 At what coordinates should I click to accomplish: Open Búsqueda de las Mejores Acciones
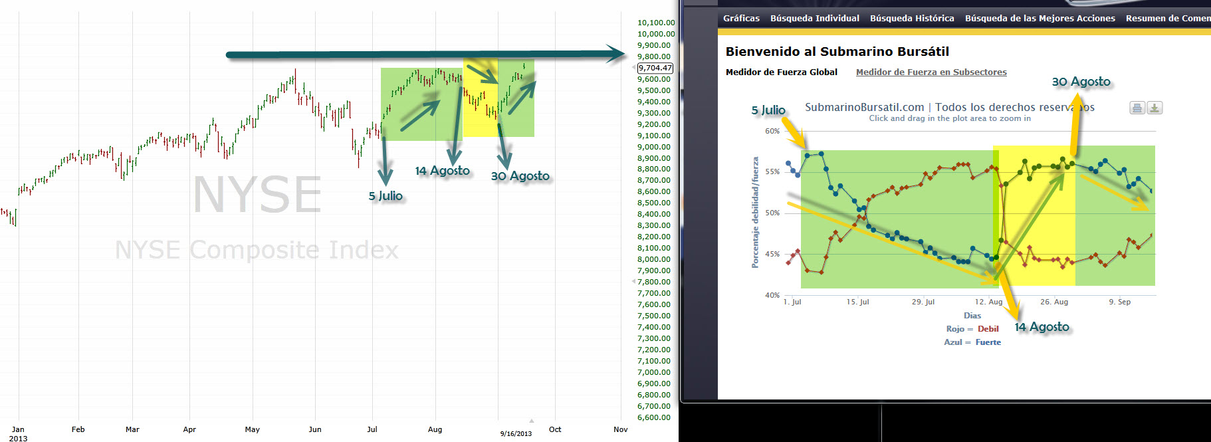[x=1040, y=19]
